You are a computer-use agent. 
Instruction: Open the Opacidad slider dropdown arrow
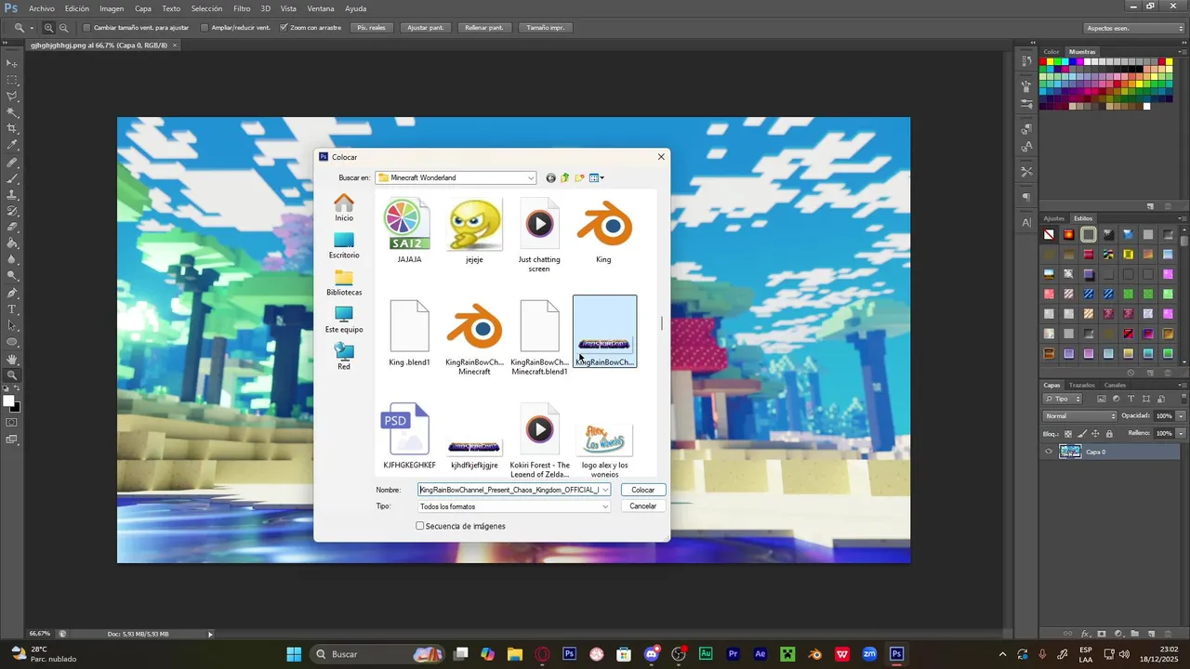pos(1181,415)
